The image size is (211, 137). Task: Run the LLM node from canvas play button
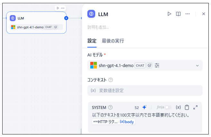coord(57,8)
